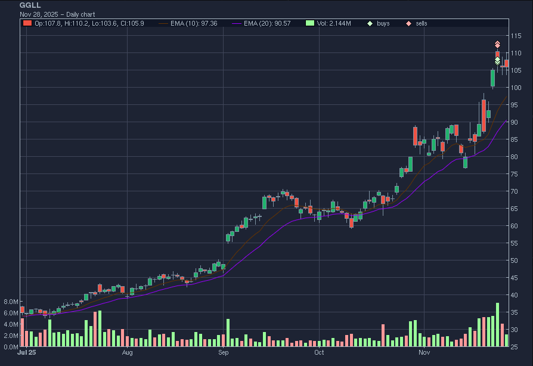Click the 4.0M volume axis label
Image resolution: width=533 pixels, height=366 pixels.
tap(11, 324)
